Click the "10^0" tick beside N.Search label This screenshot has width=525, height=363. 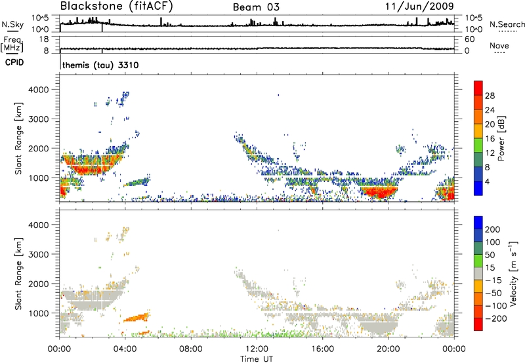474,29
